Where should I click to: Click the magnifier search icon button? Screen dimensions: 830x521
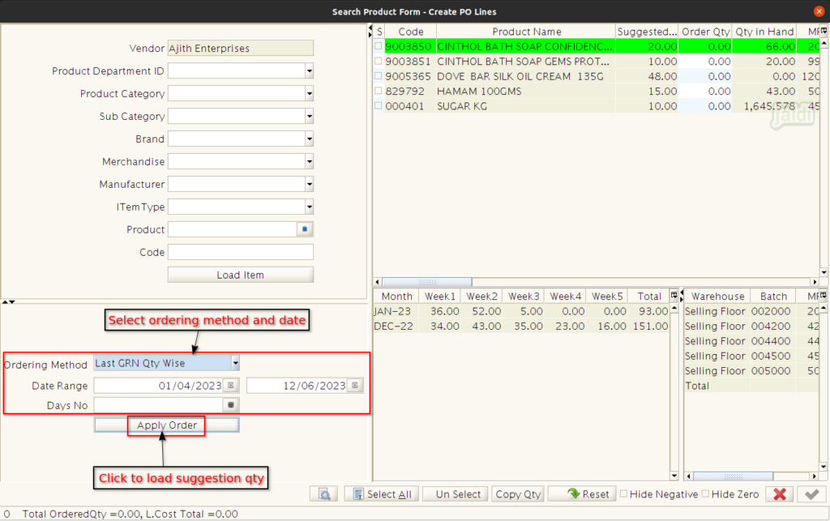coord(324,494)
